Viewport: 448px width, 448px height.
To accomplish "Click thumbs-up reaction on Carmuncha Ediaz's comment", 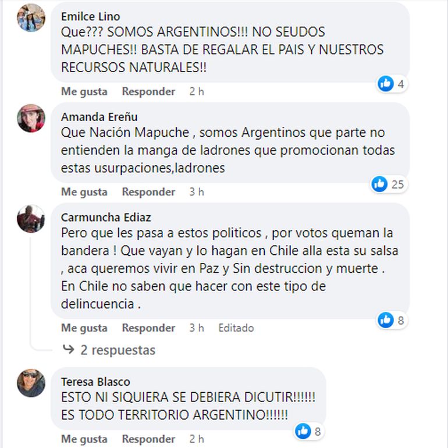I will (386, 320).
